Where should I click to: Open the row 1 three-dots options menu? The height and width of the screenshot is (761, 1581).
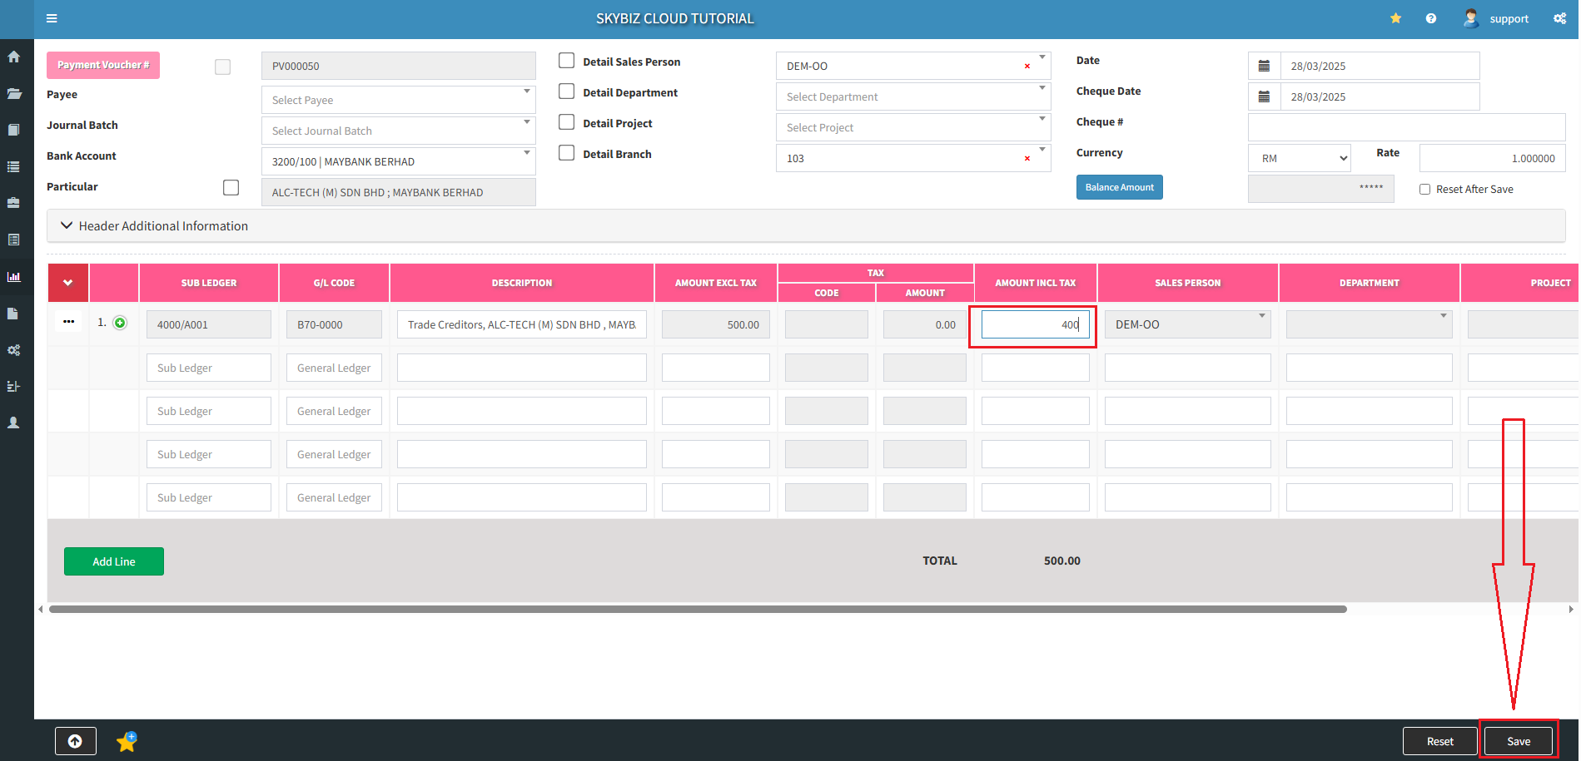pos(68,322)
